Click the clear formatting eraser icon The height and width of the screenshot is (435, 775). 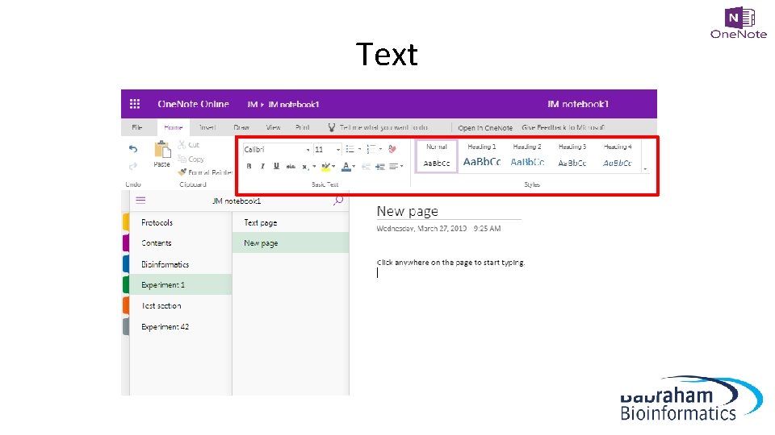click(x=392, y=149)
